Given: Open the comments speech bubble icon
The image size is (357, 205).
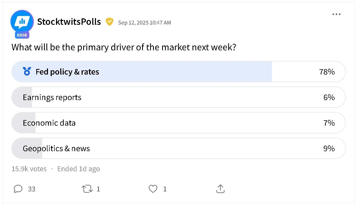Looking at the screenshot, I should [x=18, y=189].
